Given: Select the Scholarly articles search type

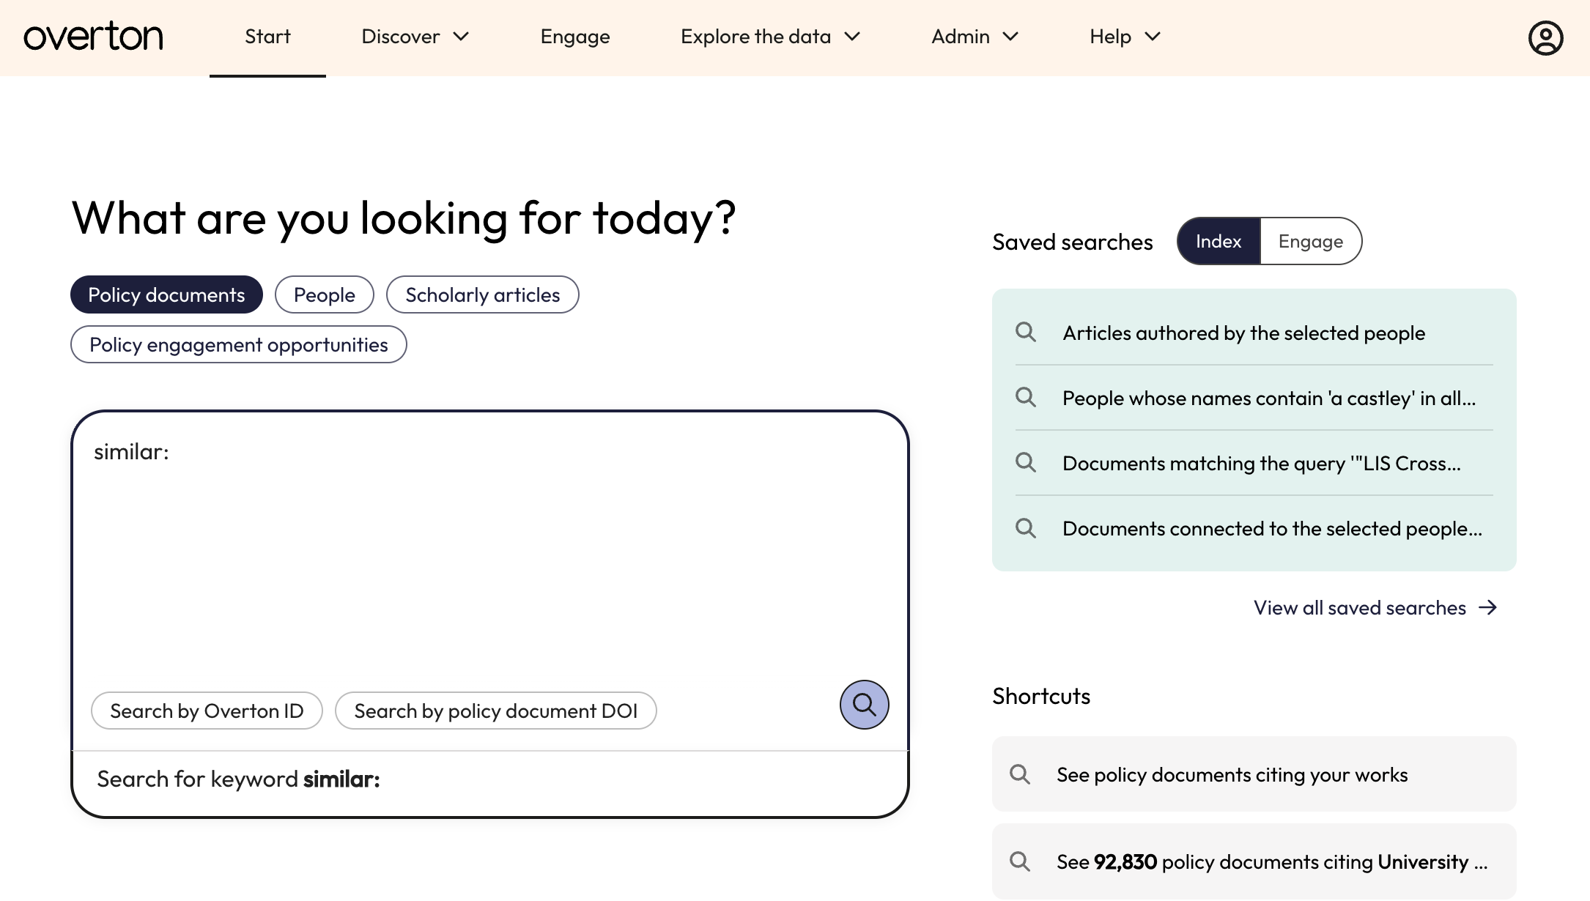Looking at the screenshot, I should pyautogui.click(x=483, y=294).
